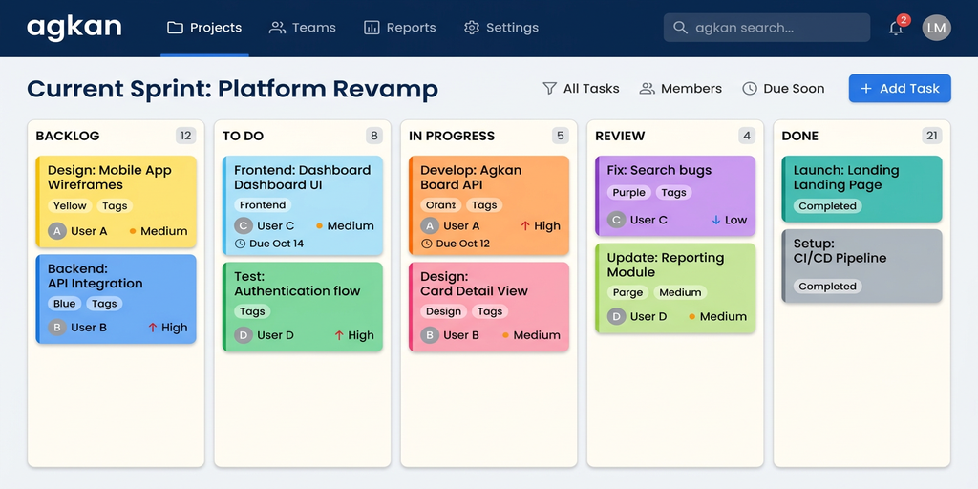Open the Setup CI/CD Pipeline card
The width and height of the screenshot is (978, 489).
tap(861, 266)
